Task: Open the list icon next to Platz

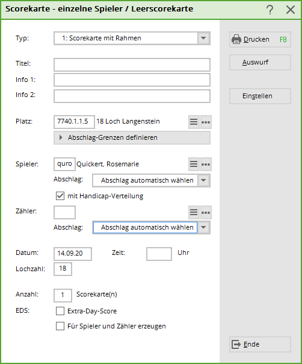Action: [194, 122]
